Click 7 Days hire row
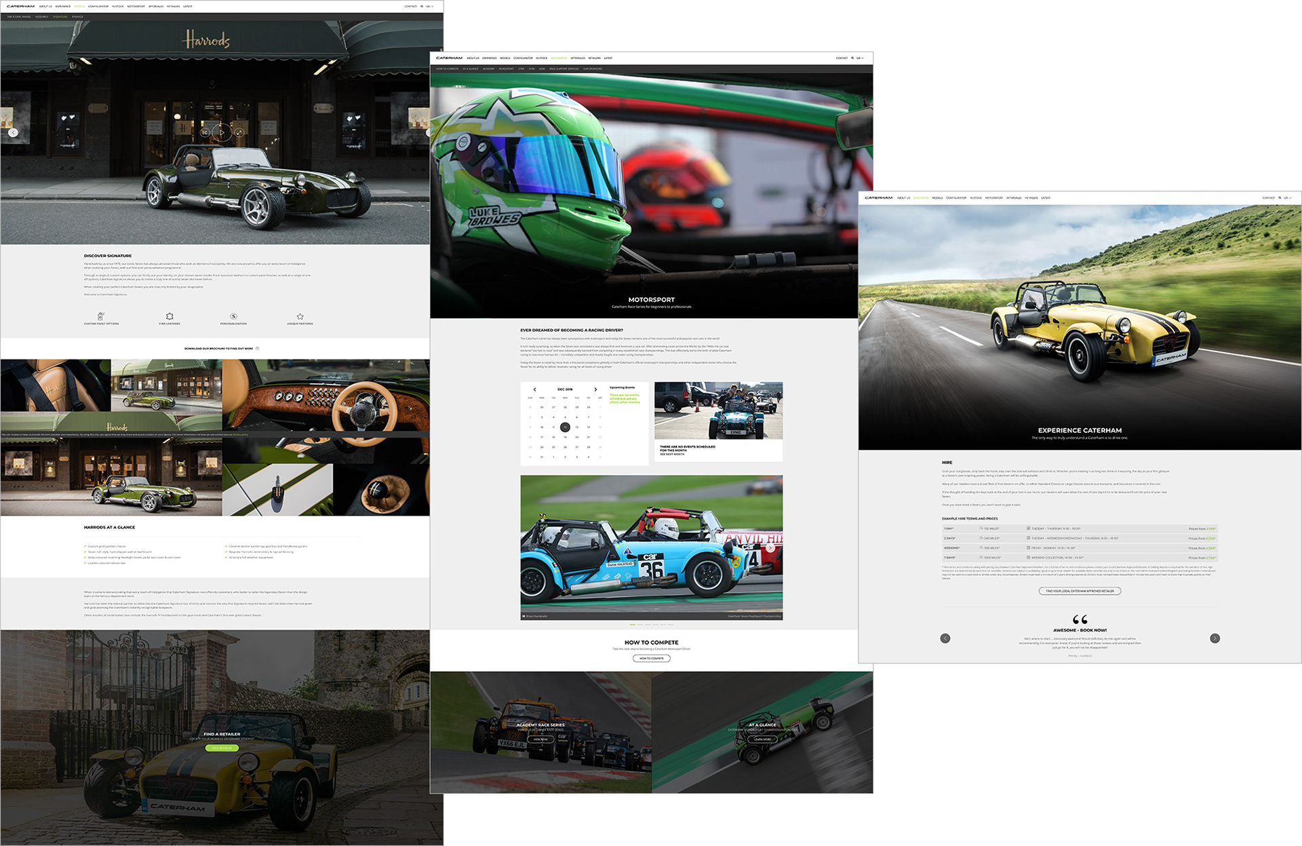 (1080, 558)
